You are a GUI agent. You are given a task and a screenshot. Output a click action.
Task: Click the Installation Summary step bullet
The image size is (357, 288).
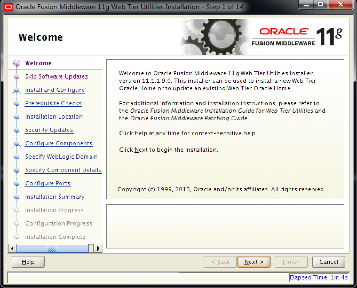pyautogui.click(x=17, y=197)
